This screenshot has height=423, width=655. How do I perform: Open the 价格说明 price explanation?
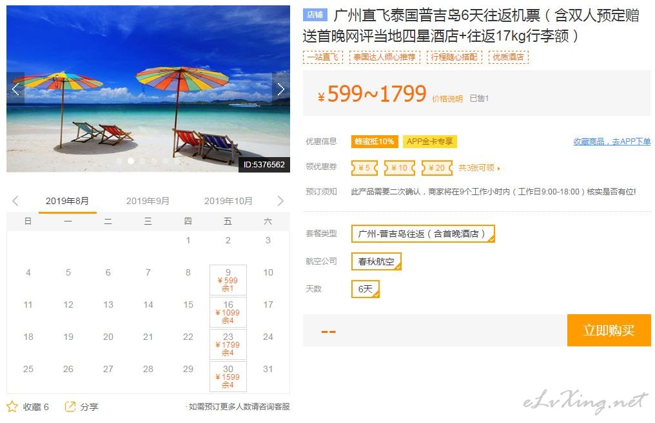[447, 99]
